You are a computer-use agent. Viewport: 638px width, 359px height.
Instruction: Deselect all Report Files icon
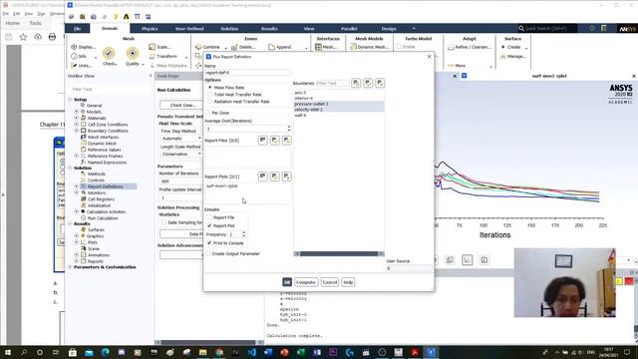tap(286, 140)
